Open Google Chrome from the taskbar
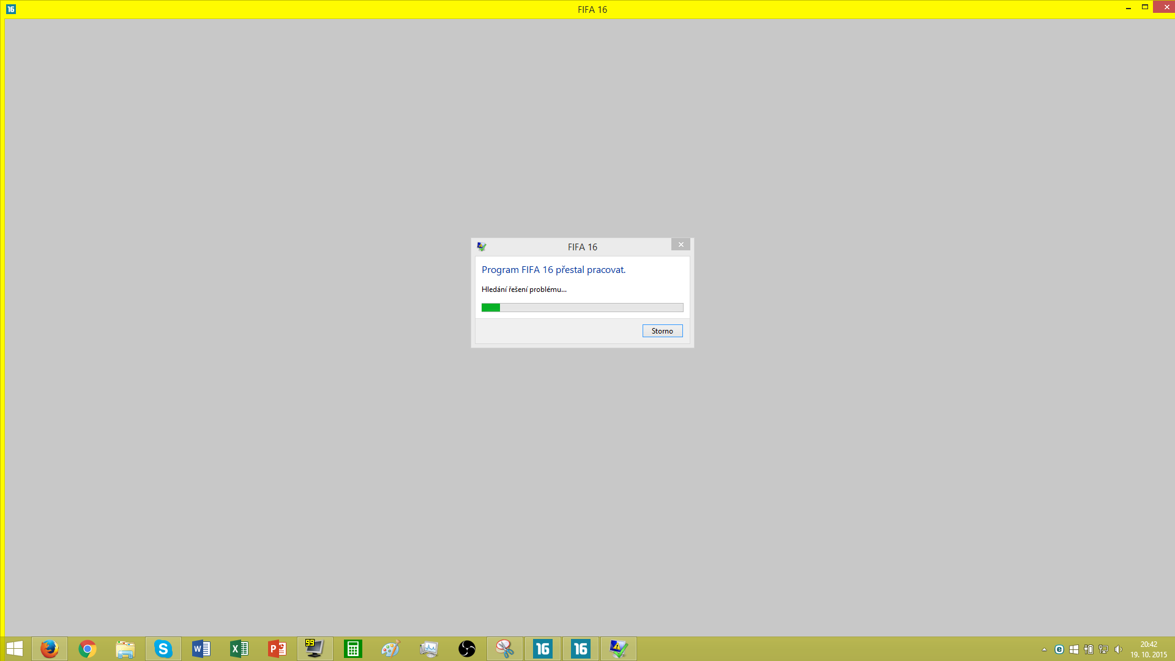 coord(88,649)
